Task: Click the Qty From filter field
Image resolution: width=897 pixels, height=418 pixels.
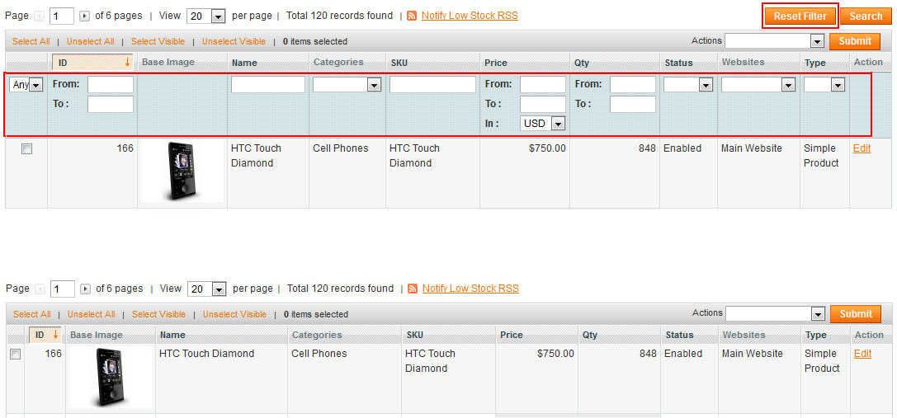Action: click(633, 85)
